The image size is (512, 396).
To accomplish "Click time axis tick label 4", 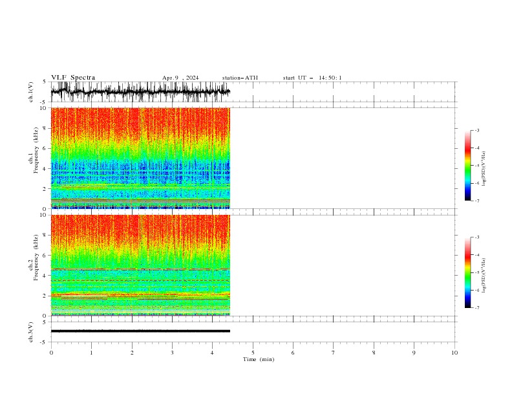I will pos(213,353).
